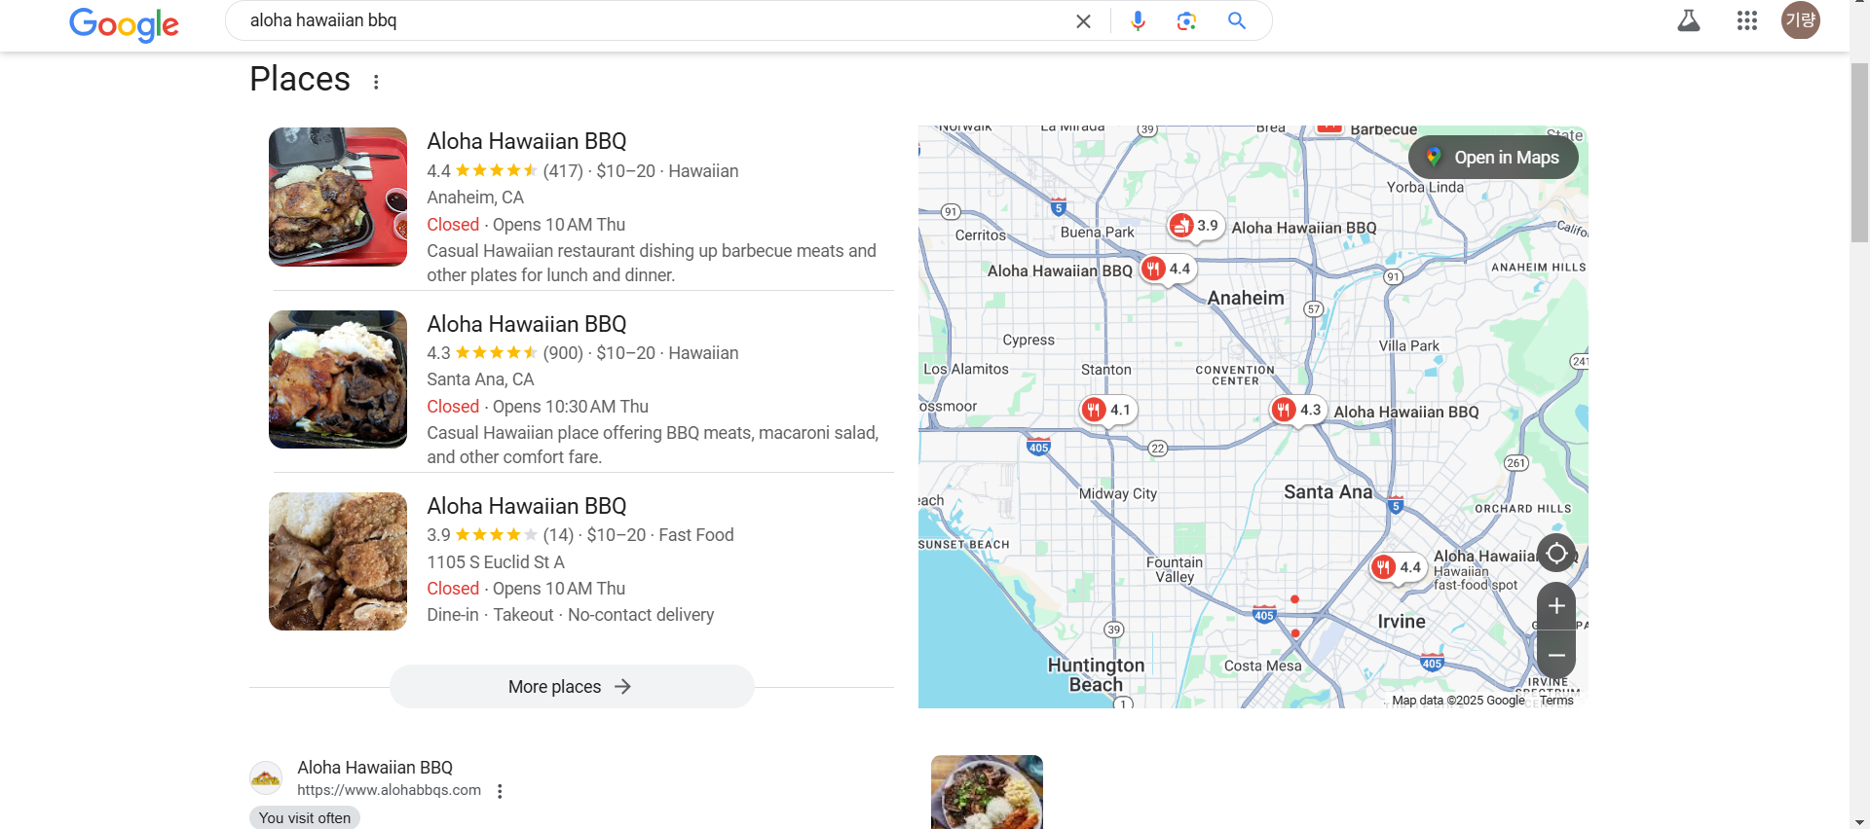Select the 3.9 rated map pin
The height and width of the screenshot is (829, 1870).
click(1195, 226)
